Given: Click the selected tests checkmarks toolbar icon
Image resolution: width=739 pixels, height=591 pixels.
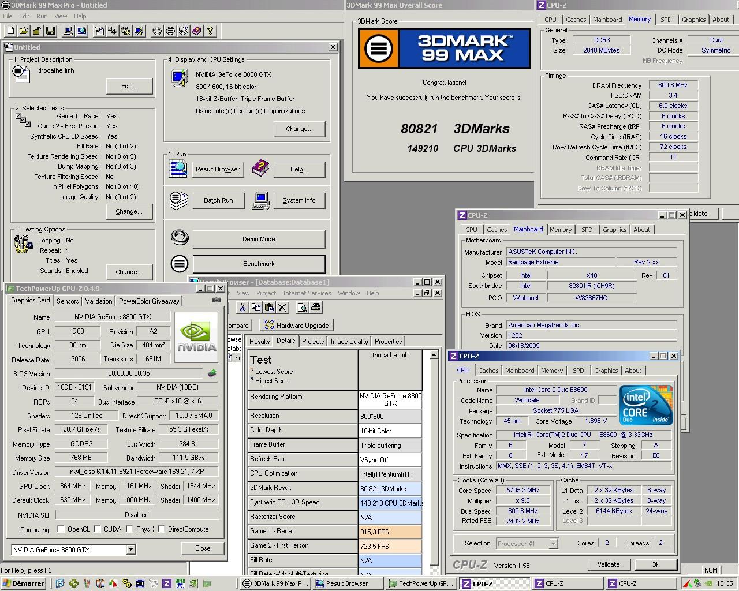Looking at the screenshot, I should point(113,31).
